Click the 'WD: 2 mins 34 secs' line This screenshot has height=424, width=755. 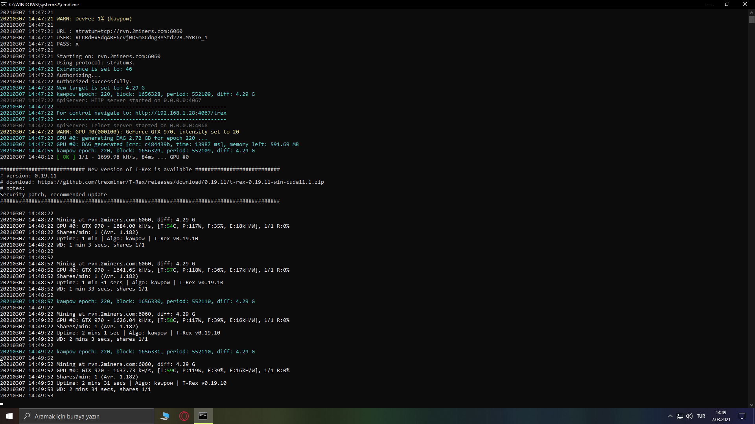click(75, 389)
